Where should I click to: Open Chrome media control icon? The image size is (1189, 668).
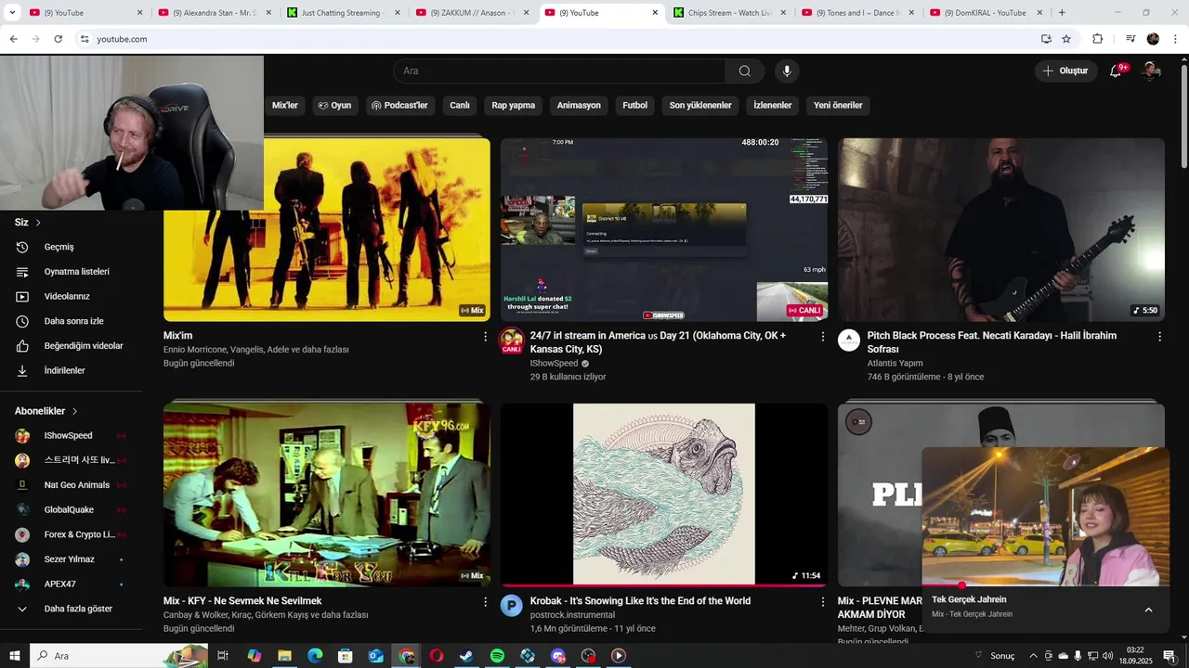pyautogui.click(x=1130, y=39)
